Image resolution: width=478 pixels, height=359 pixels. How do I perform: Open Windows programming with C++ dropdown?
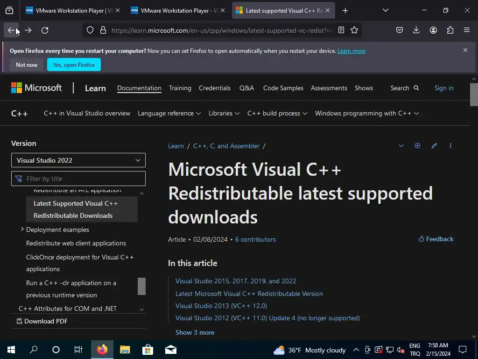click(x=367, y=113)
